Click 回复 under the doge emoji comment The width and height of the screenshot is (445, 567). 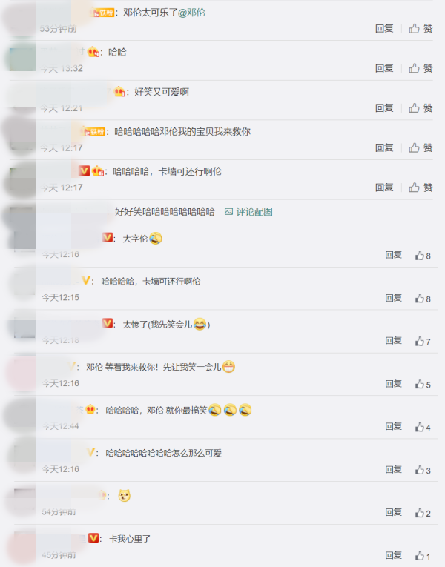[394, 512]
